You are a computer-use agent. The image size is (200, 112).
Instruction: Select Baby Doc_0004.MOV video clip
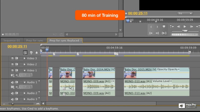(99, 73)
